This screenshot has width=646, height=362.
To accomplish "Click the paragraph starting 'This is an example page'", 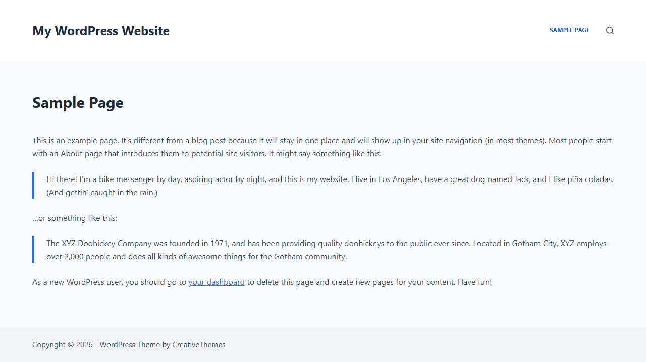I will tap(322, 147).
